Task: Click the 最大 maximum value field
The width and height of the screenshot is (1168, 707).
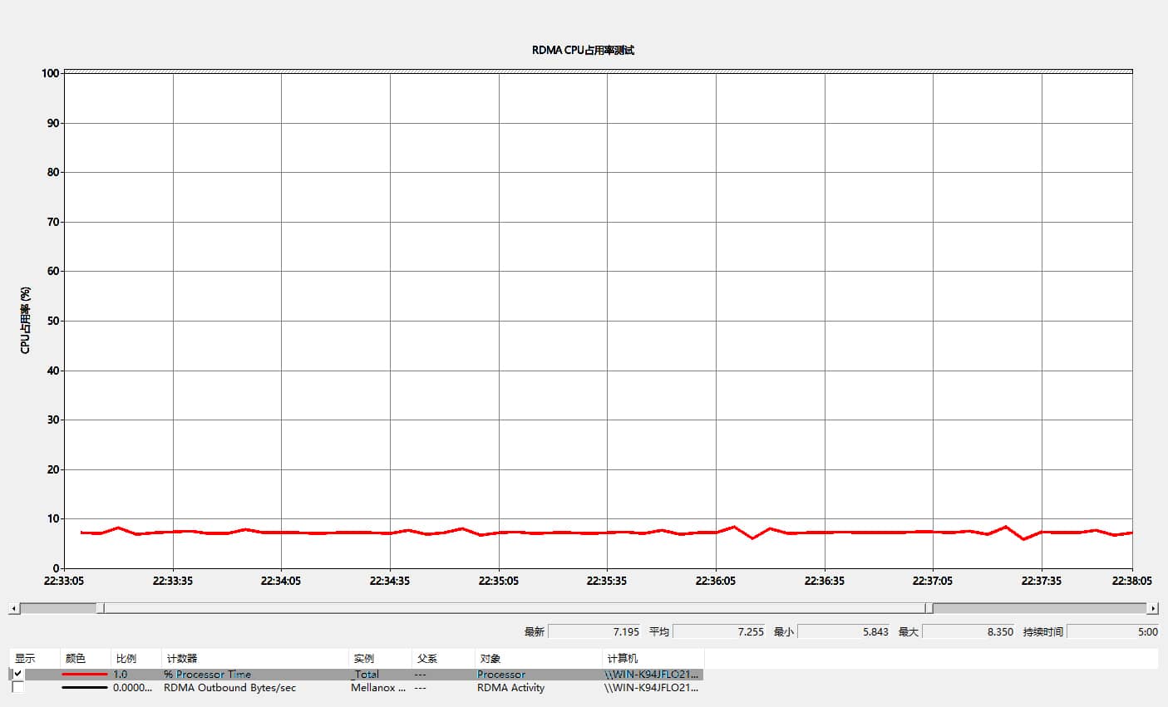Action: tap(968, 632)
